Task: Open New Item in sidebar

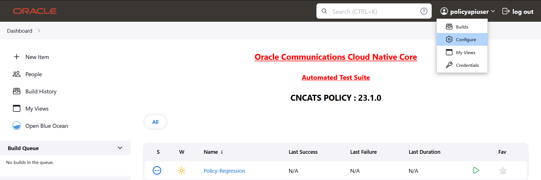Action: click(x=37, y=57)
